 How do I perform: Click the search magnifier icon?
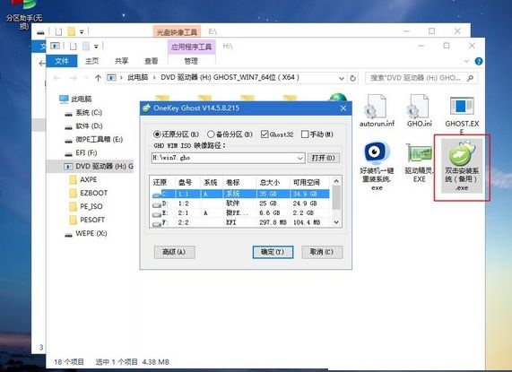point(470,78)
